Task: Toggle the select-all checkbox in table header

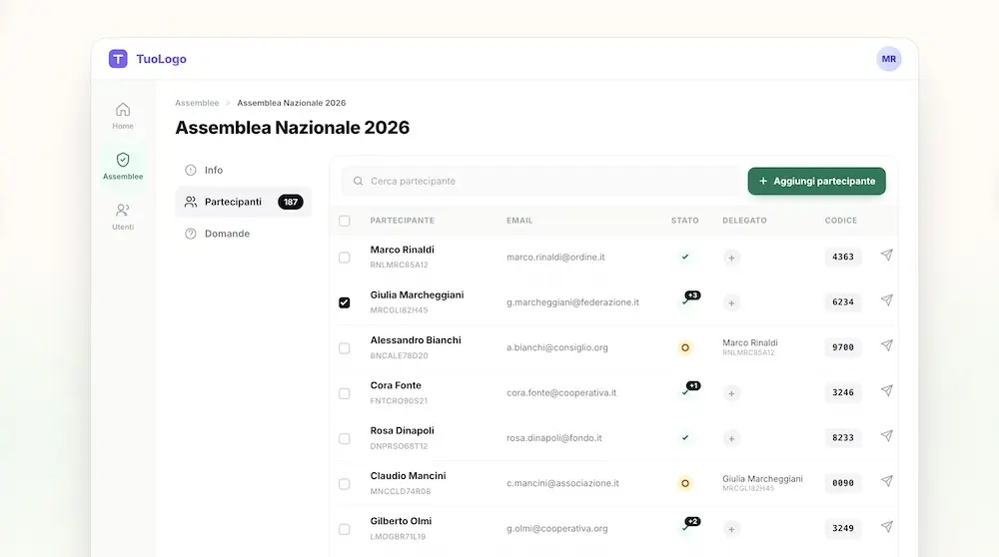Action: (x=345, y=221)
